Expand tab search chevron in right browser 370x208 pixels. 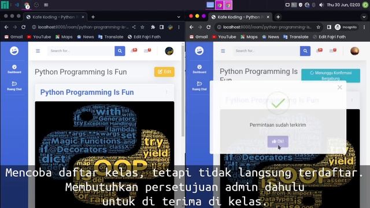364,17
